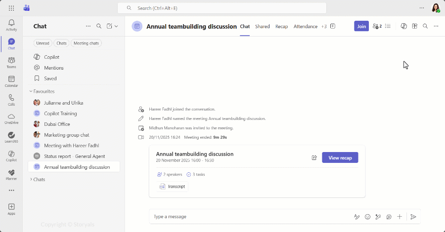Click the Join meeting button

pos(361,26)
